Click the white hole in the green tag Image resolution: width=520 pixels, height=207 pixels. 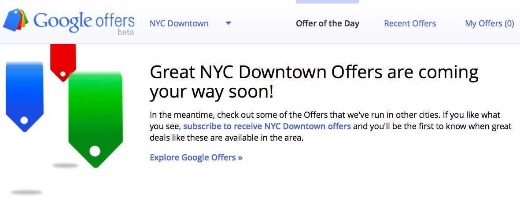[x=95, y=152]
